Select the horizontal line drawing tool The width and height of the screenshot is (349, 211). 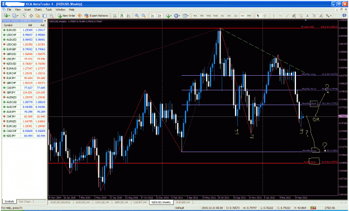pos(280,16)
